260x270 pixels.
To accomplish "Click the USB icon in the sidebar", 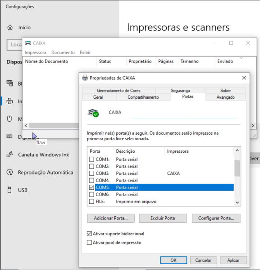I will (x=9, y=190).
